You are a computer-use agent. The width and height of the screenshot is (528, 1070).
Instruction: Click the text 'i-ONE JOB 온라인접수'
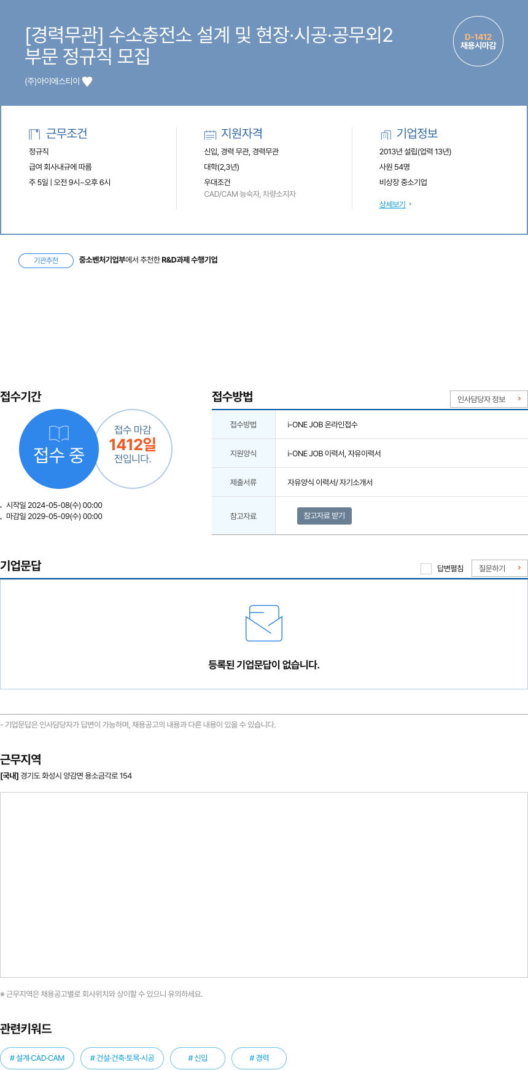point(322,425)
